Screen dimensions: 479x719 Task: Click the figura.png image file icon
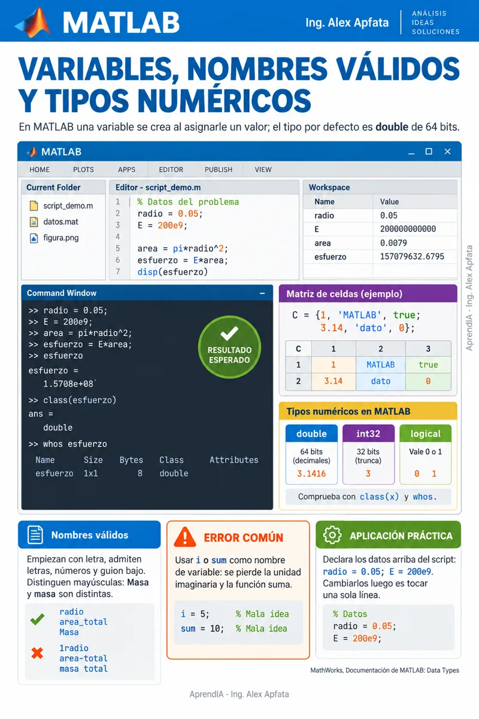34,238
